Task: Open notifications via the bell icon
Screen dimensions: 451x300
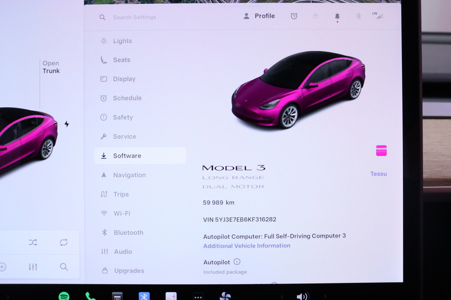Action: click(337, 15)
